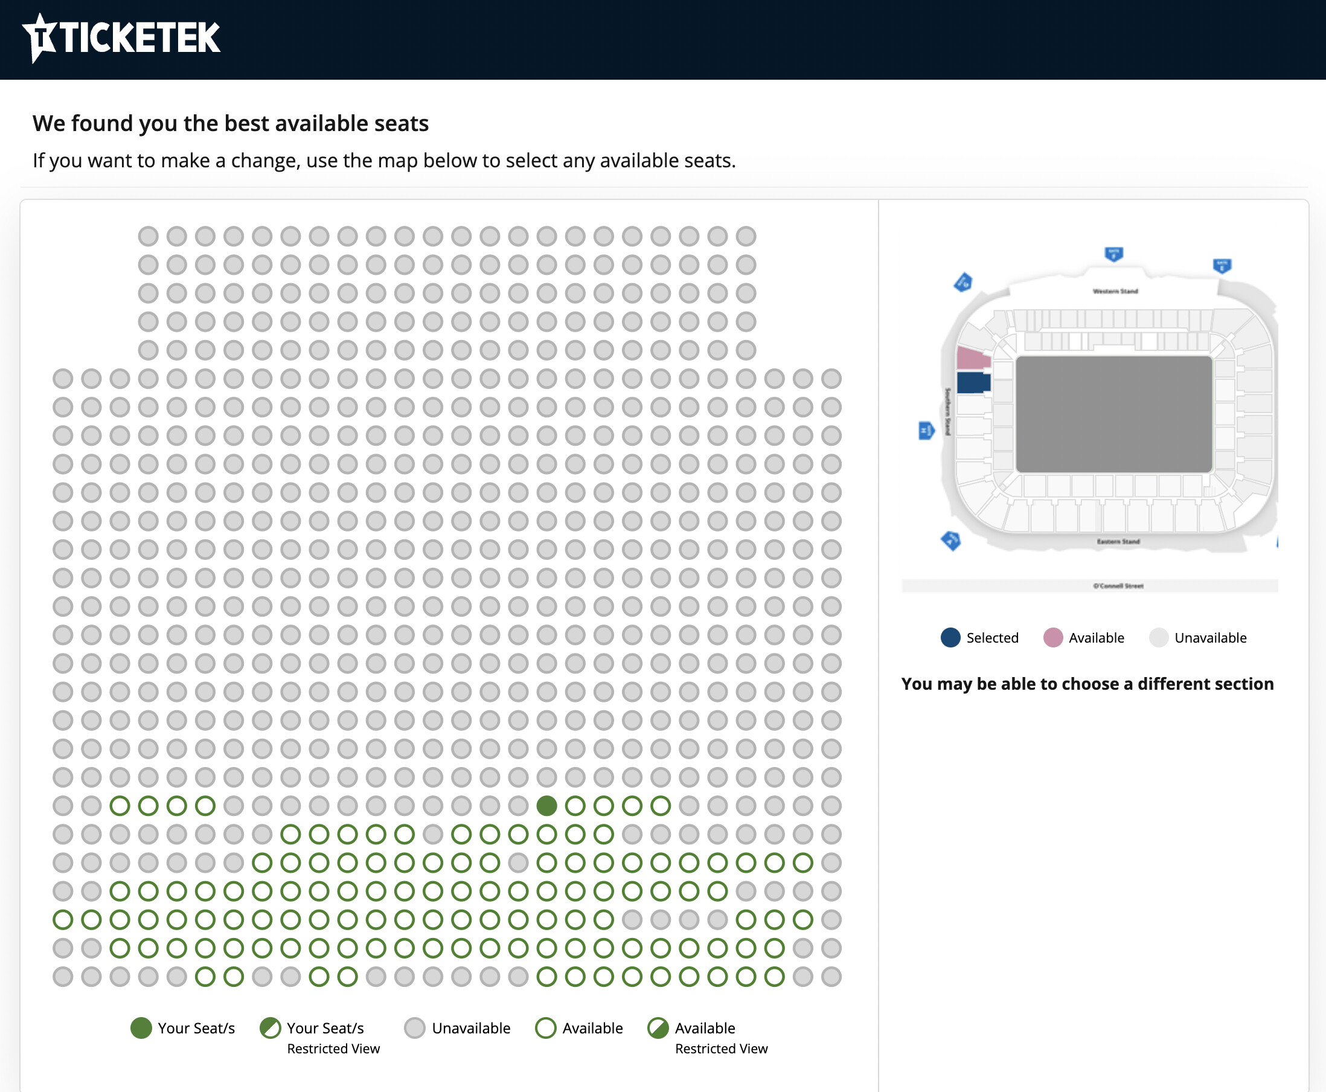This screenshot has width=1326, height=1092.
Task: Select the available seat right of your seat
Action: pyautogui.click(x=575, y=806)
